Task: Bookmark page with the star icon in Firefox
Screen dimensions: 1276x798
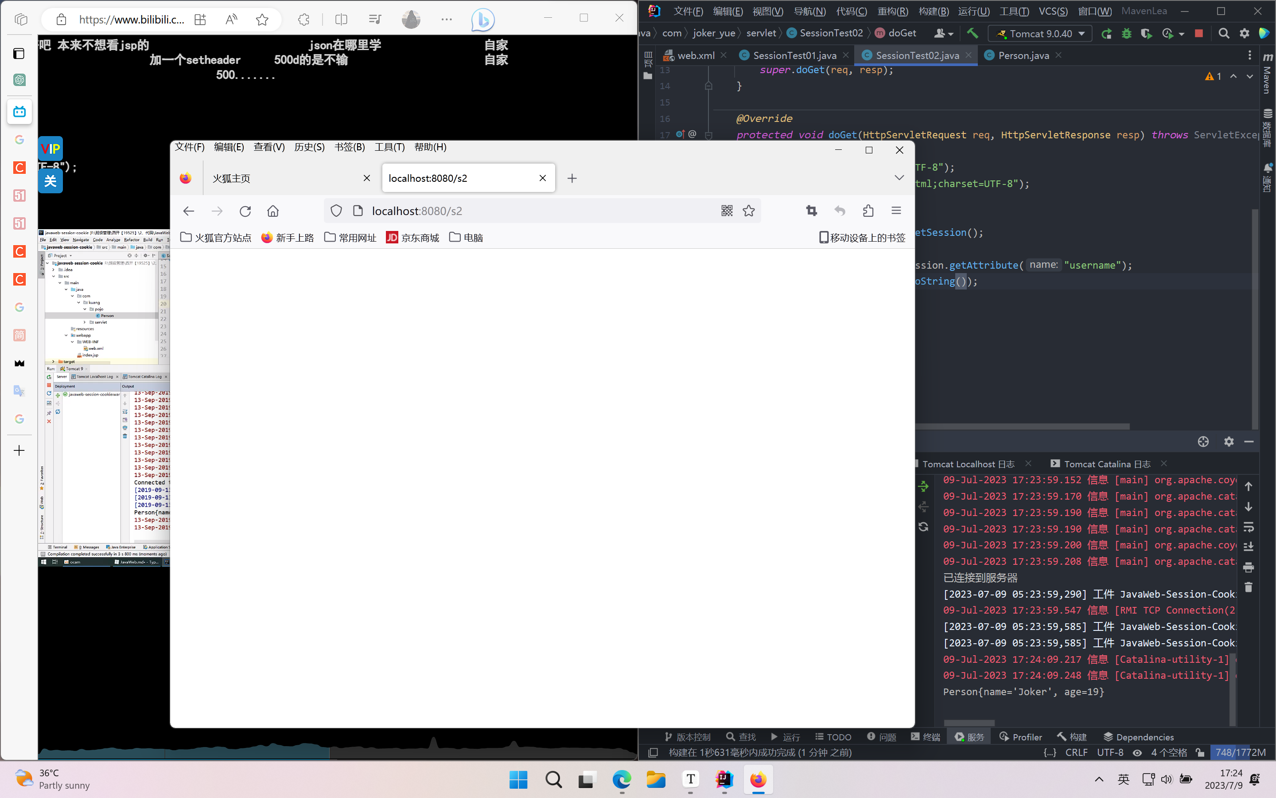Action: coord(749,211)
